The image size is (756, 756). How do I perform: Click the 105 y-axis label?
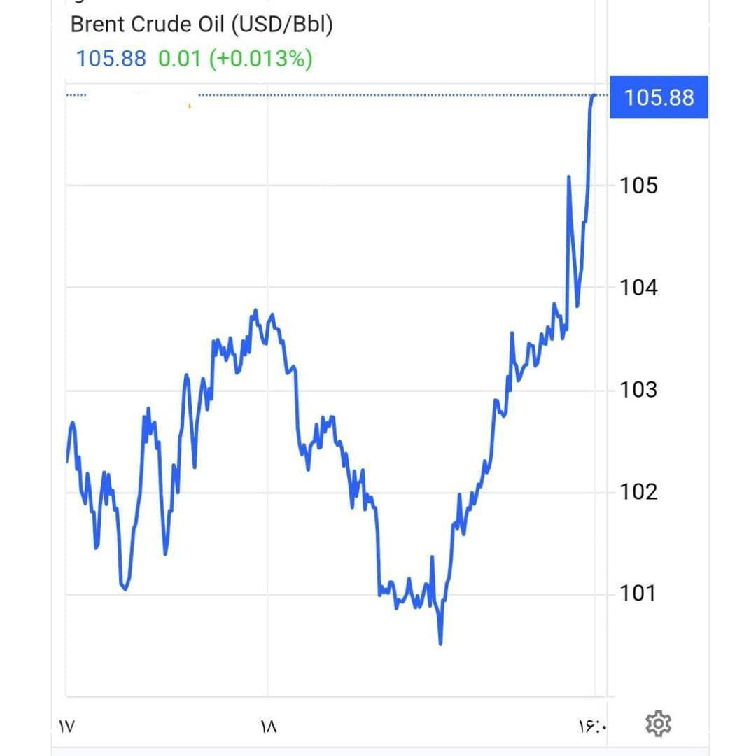[638, 185]
